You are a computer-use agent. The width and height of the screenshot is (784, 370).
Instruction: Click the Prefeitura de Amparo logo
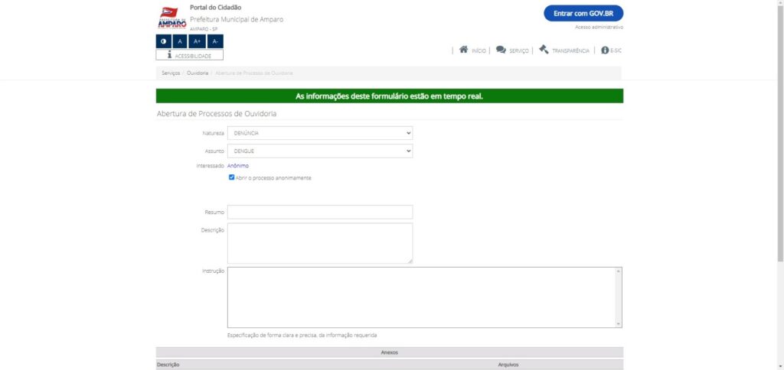pos(171,18)
